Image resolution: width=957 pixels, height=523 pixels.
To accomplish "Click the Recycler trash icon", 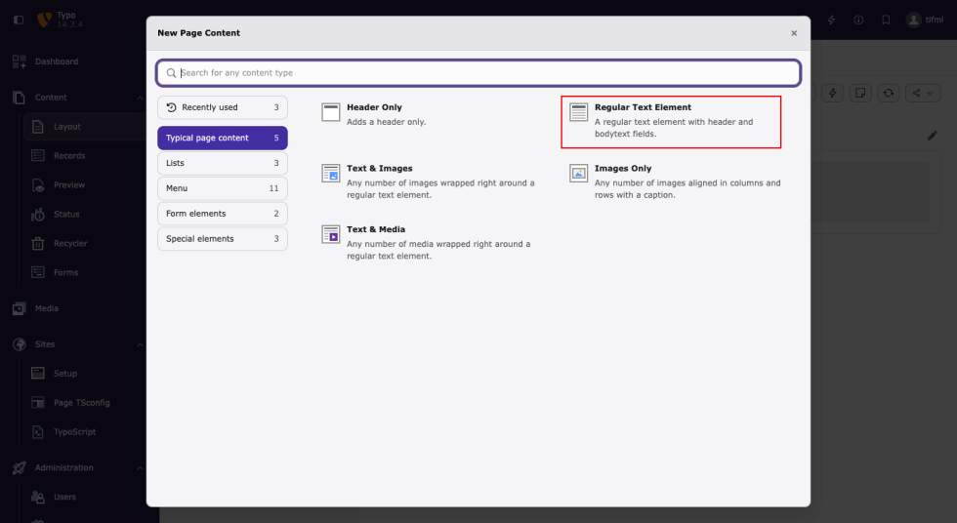I will pyautogui.click(x=38, y=244).
